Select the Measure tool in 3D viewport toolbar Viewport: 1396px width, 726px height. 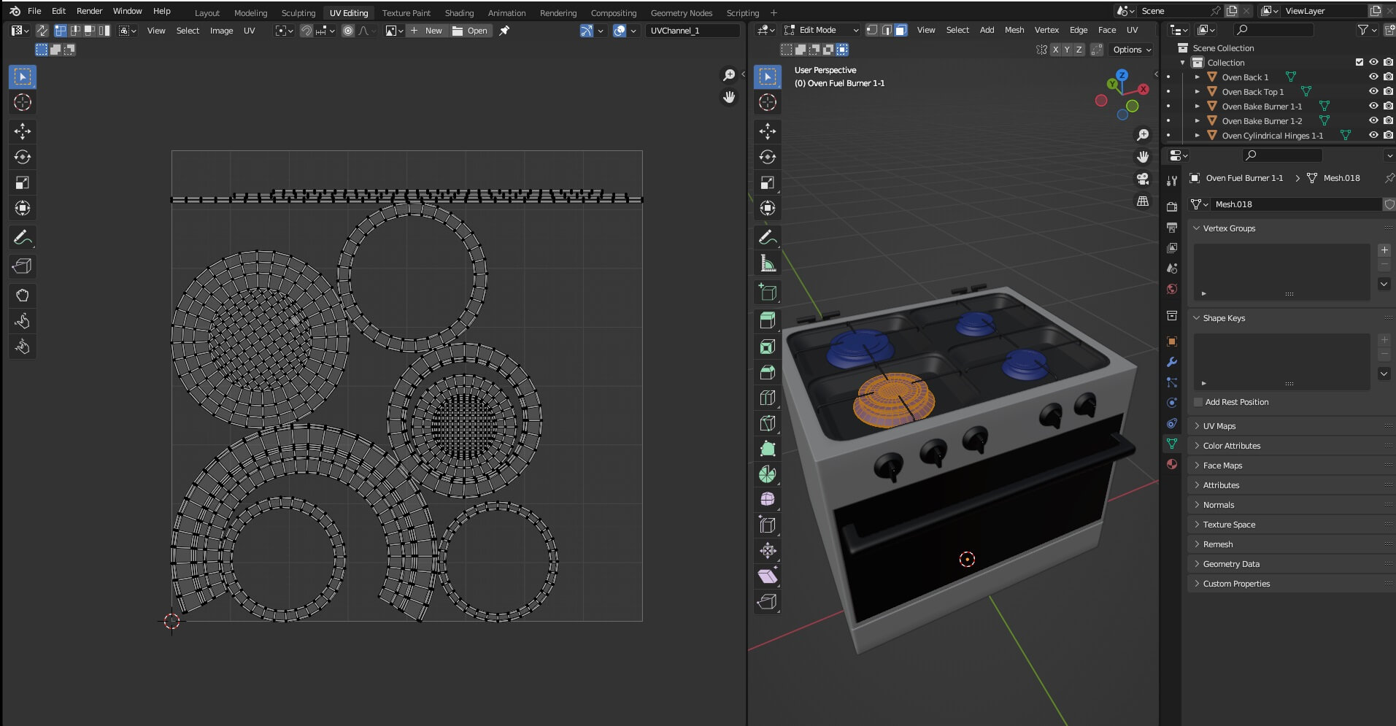[768, 263]
